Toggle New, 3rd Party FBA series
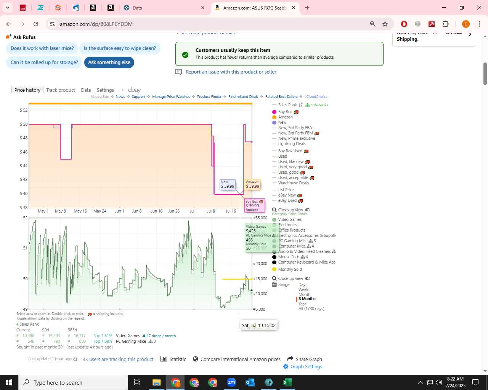The width and height of the screenshot is (488, 390). [x=295, y=128]
